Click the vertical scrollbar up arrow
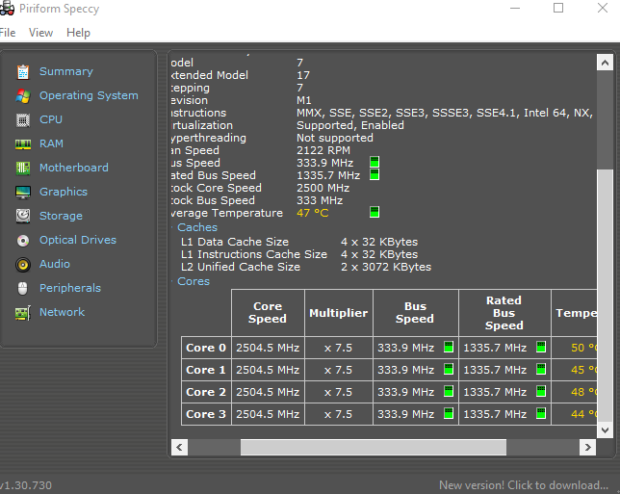620x494 pixels. pos(605,62)
